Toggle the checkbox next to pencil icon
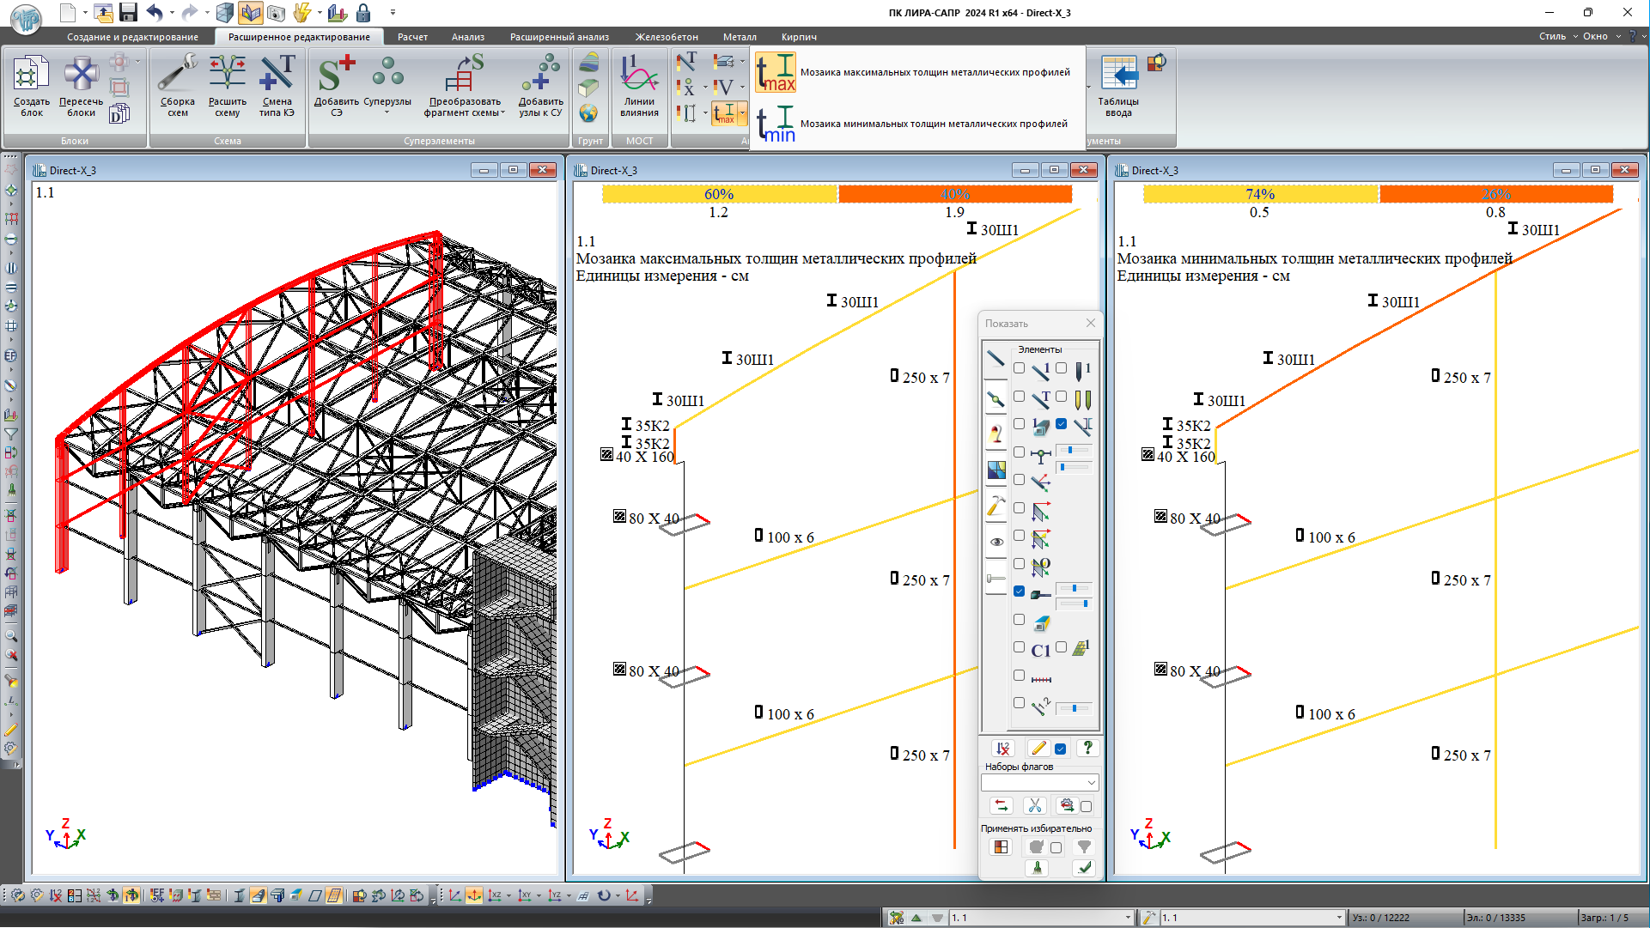 click(1061, 749)
